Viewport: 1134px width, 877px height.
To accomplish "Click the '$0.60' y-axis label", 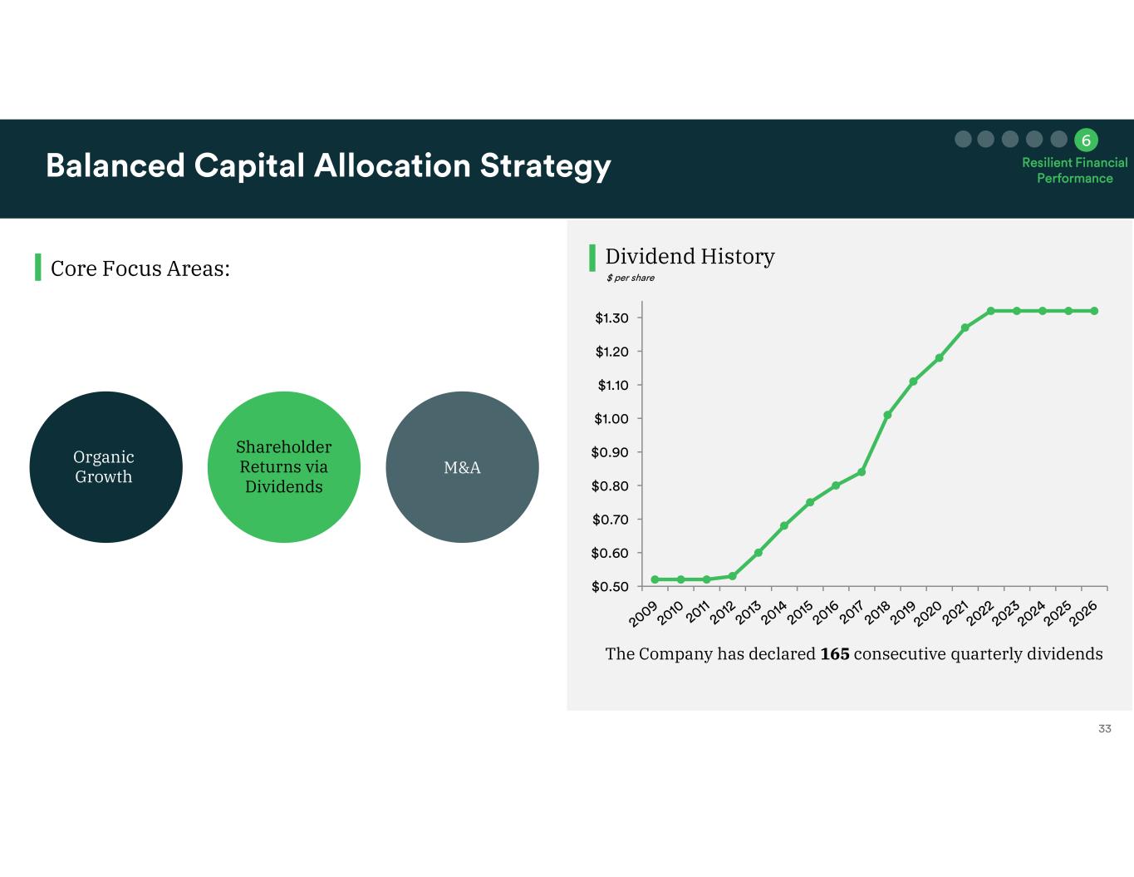I will point(611,553).
